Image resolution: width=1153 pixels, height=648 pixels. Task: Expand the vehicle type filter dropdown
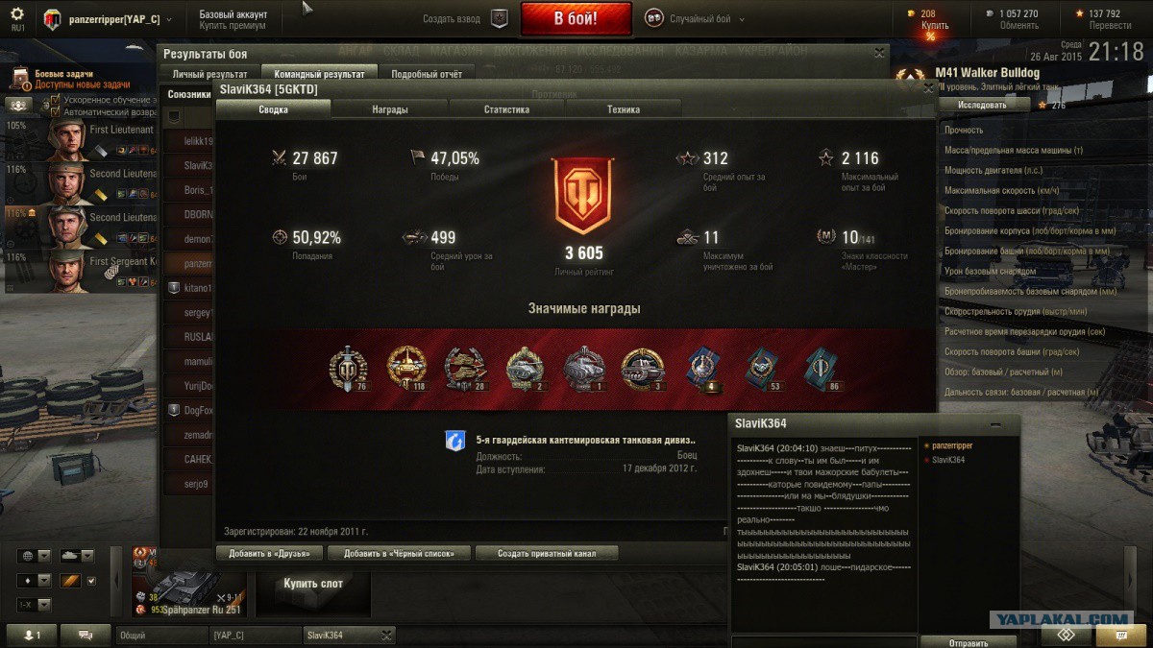coord(76,556)
